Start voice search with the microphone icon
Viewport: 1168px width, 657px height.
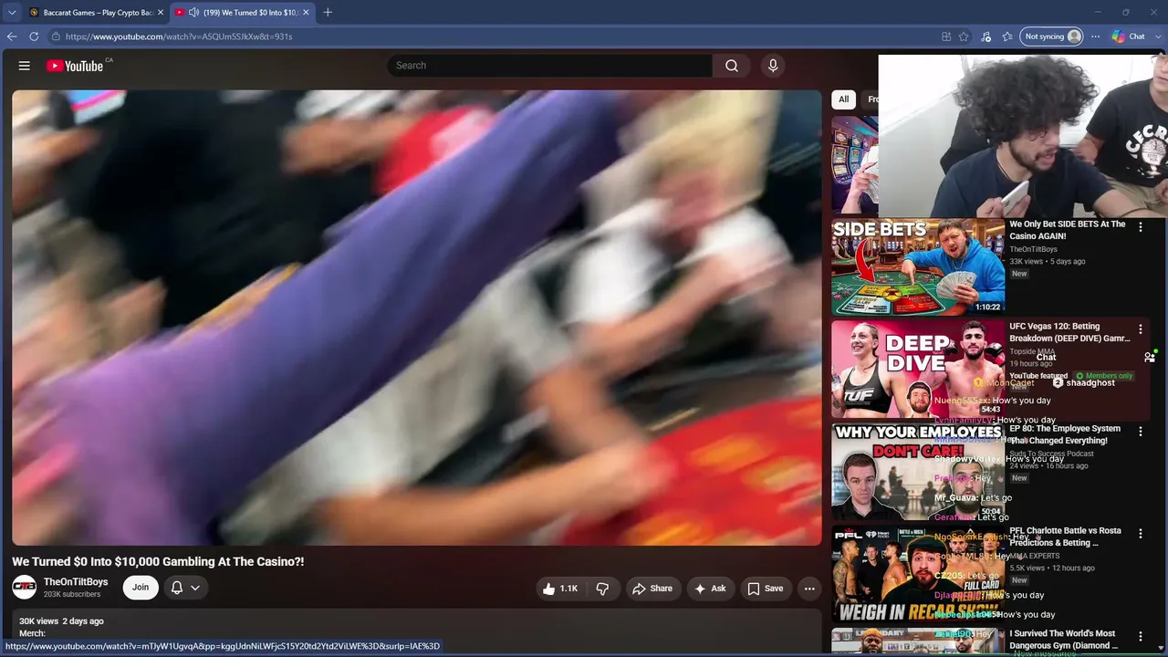pyautogui.click(x=773, y=66)
